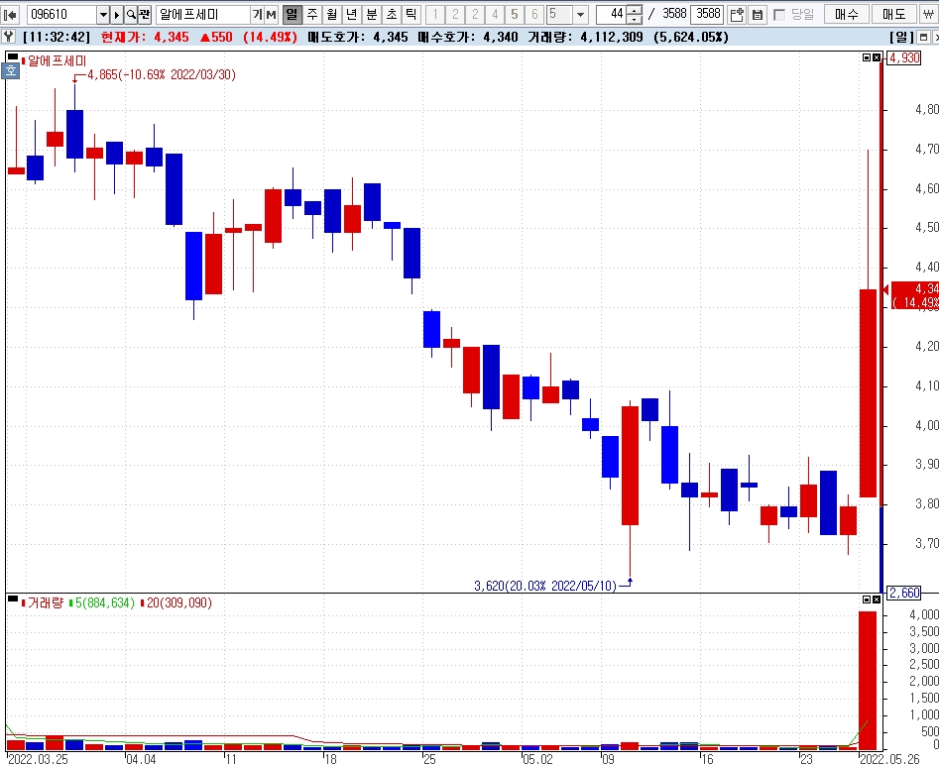Click the high annotation 4,865 2022/03/30

(162, 74)
